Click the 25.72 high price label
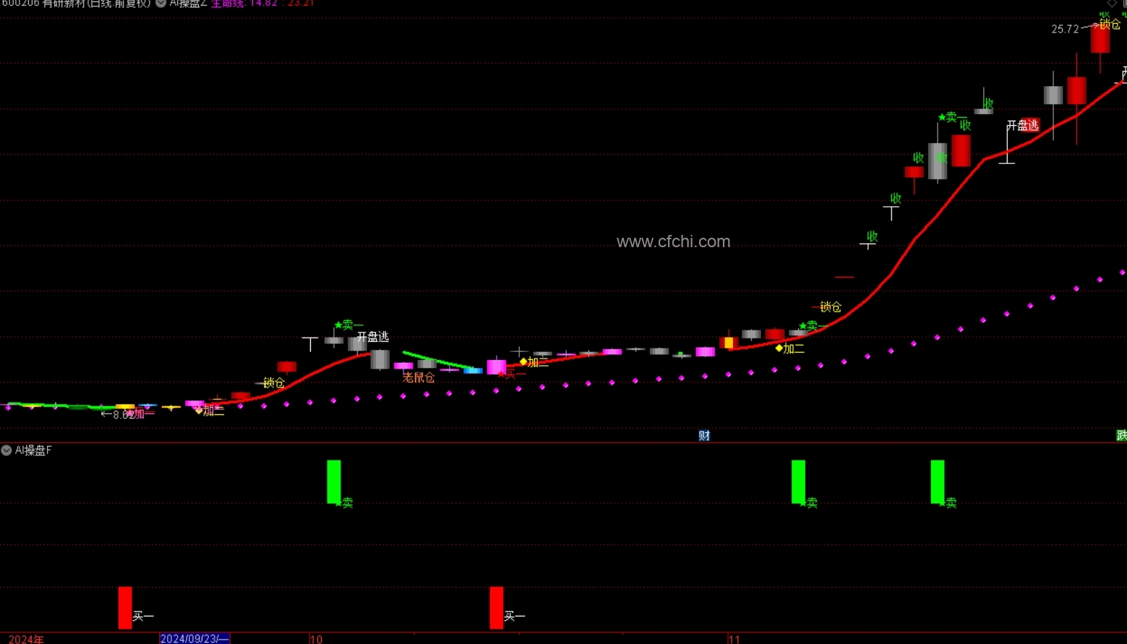 point(1065,29)
